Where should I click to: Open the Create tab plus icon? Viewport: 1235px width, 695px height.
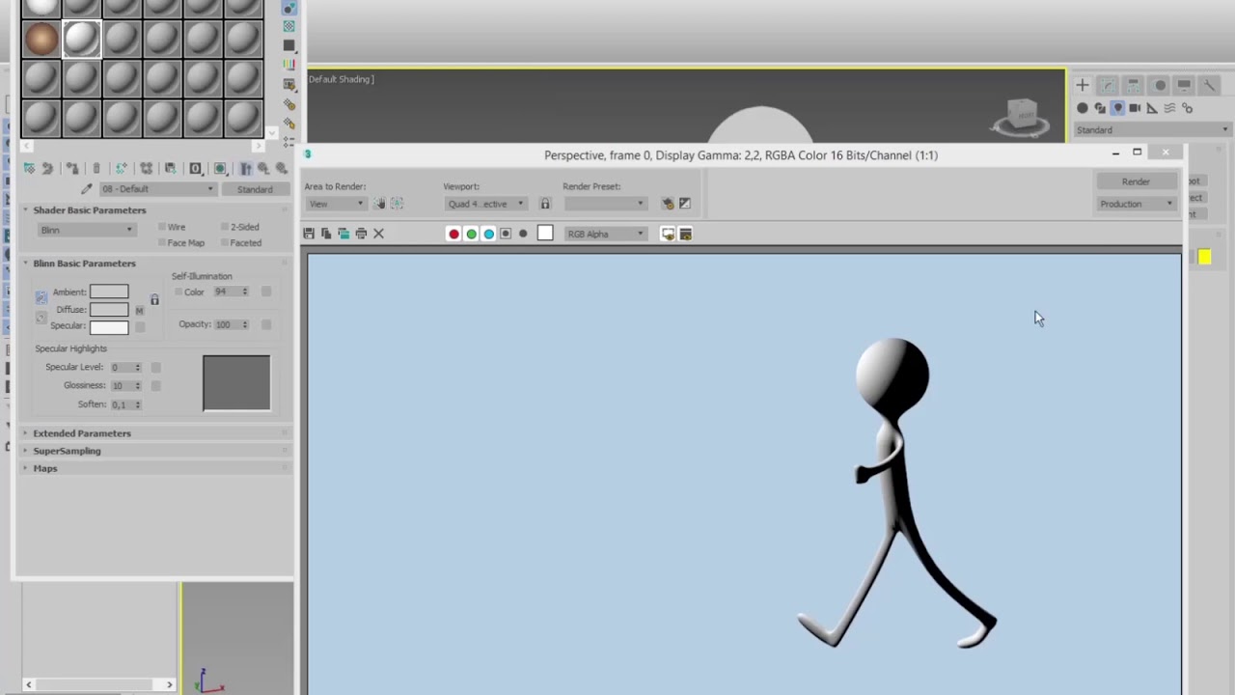(1083, 85)
